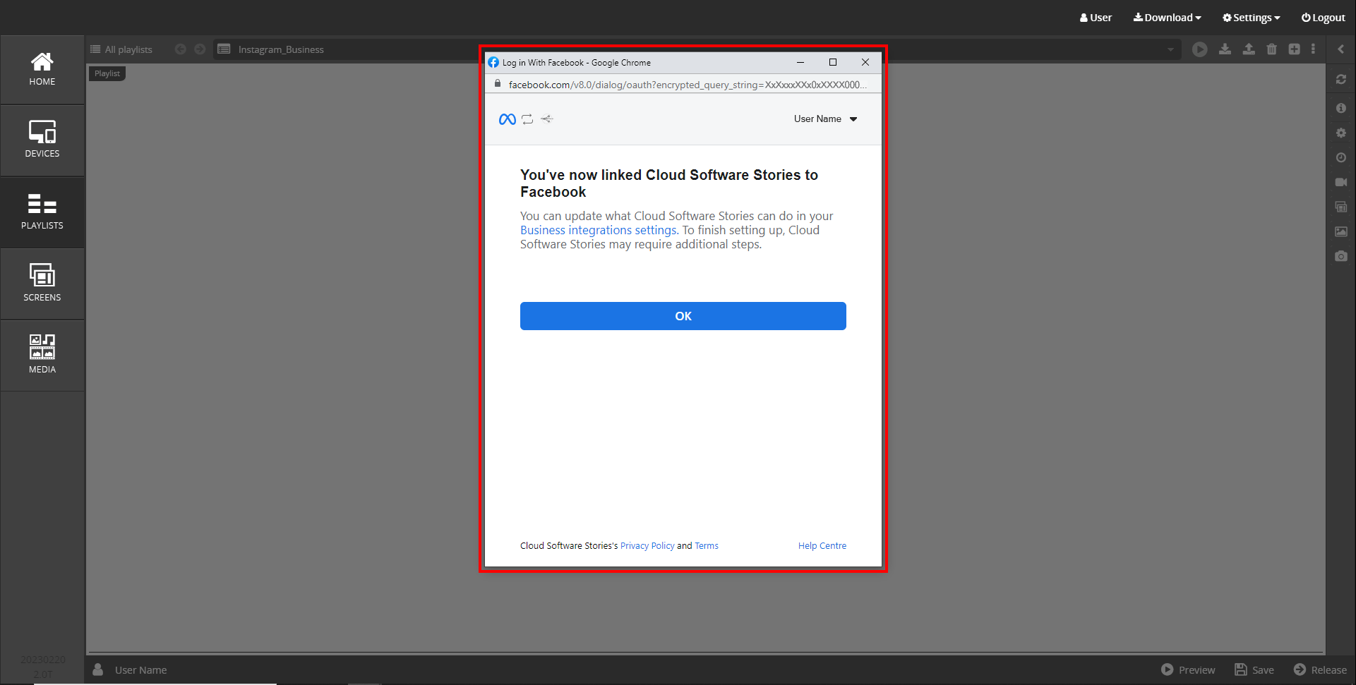Open the PLAYLISTS section
The image size is (1356, 685).
pyautogui.click(x=42, y=213)
